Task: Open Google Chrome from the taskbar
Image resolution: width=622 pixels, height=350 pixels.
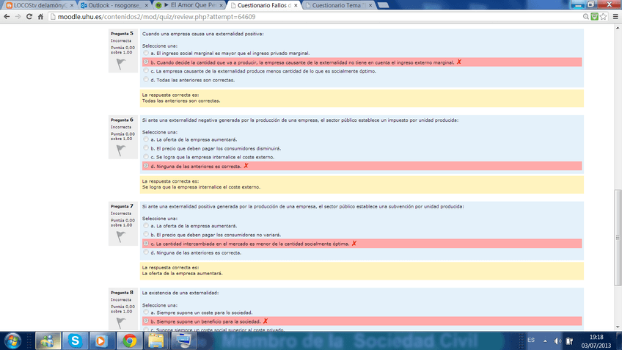Action: point(129,340)
